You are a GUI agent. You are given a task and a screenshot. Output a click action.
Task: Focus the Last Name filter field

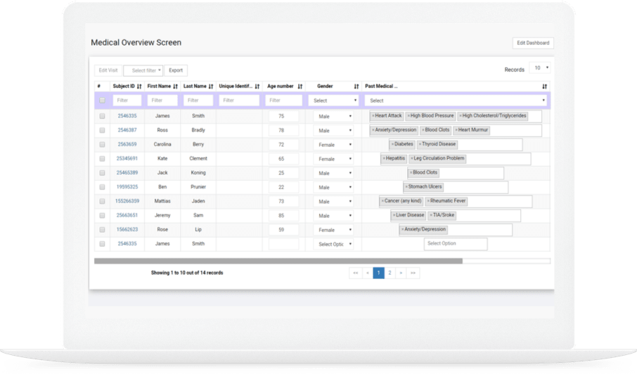tap(198, 101)
